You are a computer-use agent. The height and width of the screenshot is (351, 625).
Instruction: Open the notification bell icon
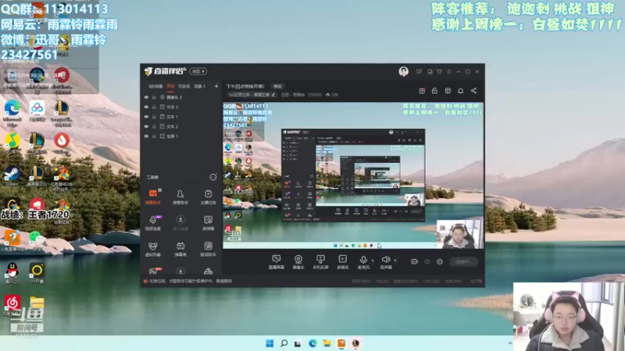[x=460, y=90]
